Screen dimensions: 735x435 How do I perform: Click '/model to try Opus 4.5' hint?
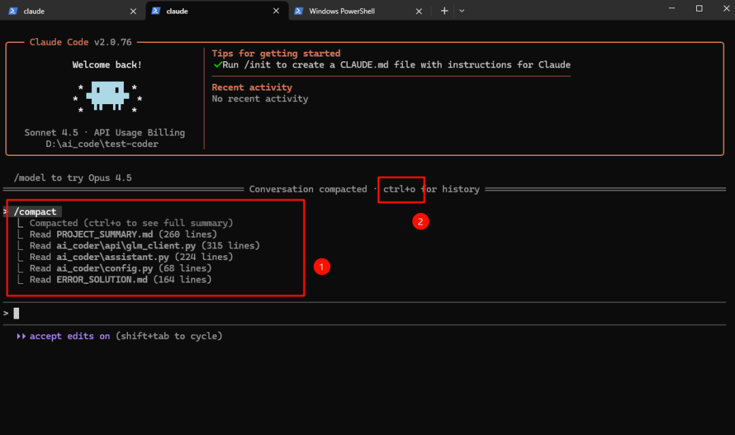[73, 178]
